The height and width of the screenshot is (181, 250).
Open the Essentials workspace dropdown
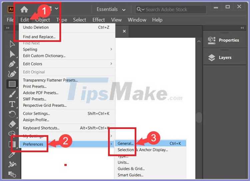pos(111,9)
